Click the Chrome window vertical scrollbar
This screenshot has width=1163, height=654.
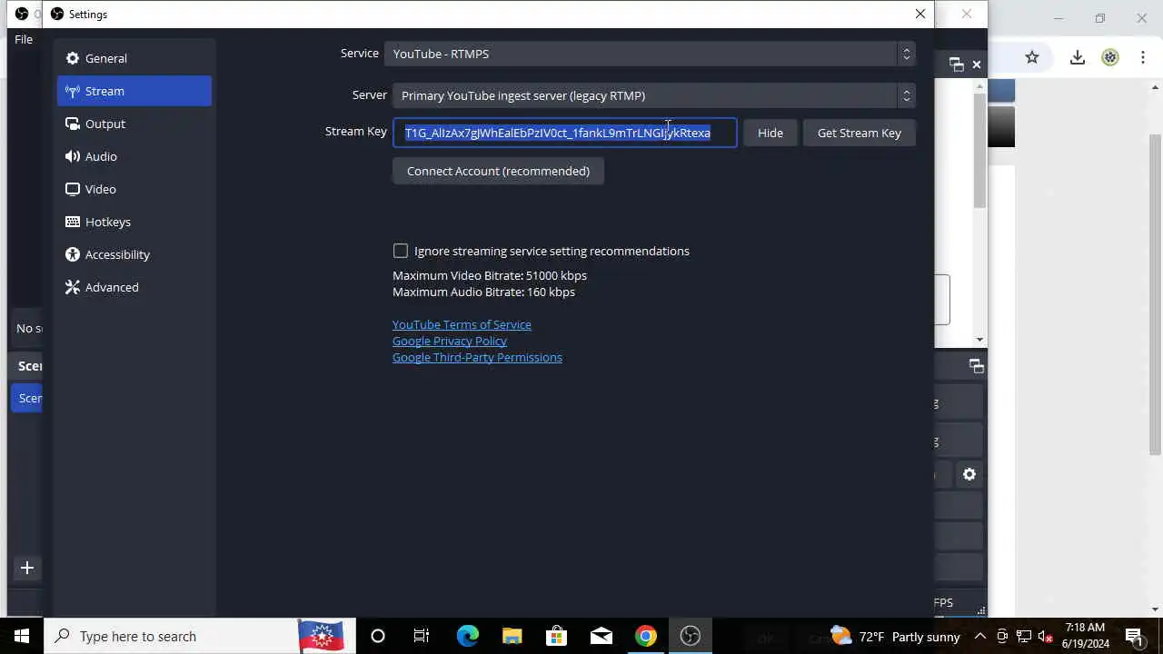(x=1155, y=294)
